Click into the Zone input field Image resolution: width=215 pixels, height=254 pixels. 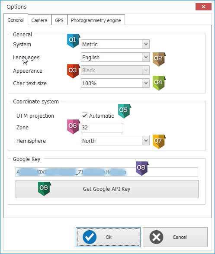(x=102, y=128)
